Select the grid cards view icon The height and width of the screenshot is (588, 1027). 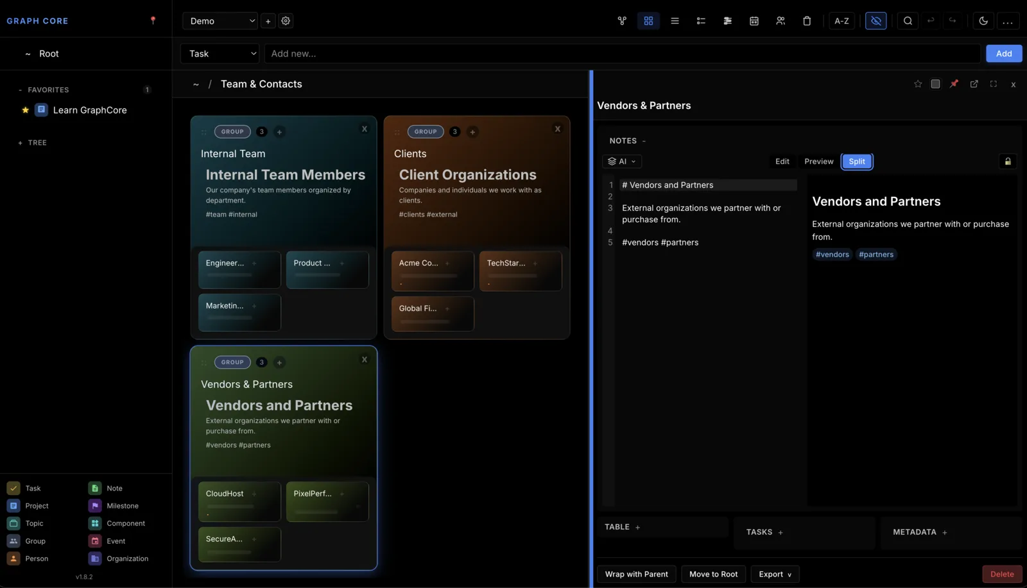tap(648, 21)
